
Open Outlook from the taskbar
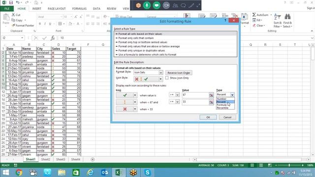click(x=105, y=172)
